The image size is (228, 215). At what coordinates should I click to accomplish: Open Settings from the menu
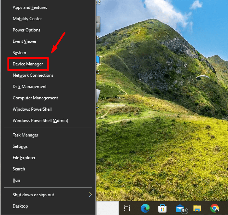48,146
